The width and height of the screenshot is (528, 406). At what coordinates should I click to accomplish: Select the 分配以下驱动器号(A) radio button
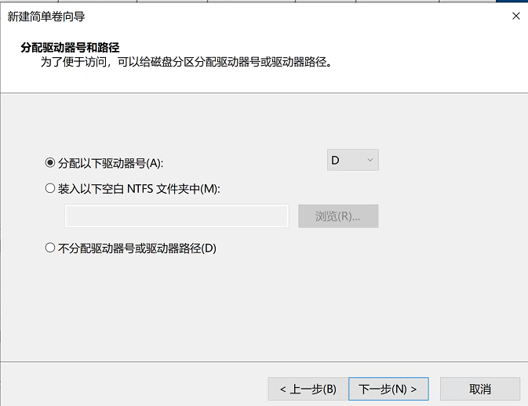tap(51, 163)
